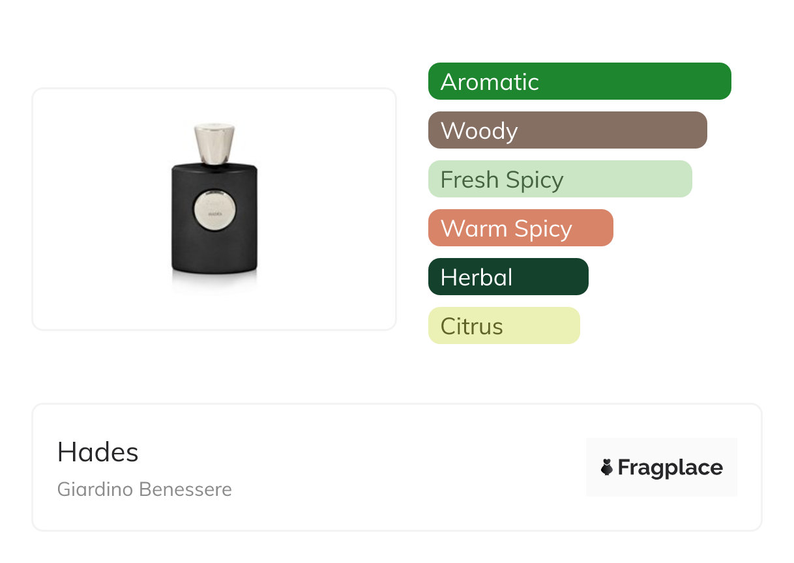Click the Fragplace bottle logo icon
Image resolution: width=794 pixels, height=563 pixels.
pyautogui.click(x=607, y=468)
